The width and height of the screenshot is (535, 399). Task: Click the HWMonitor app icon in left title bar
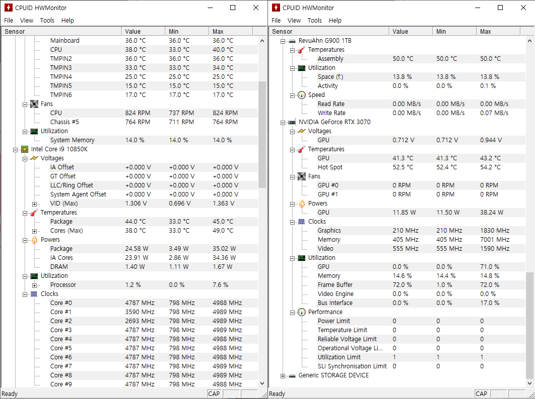8,8
